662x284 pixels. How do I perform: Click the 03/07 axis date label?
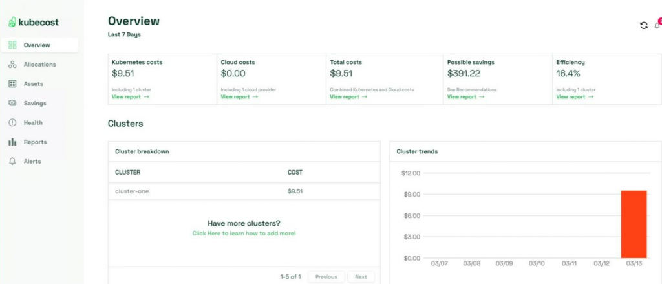coord(440,263)
